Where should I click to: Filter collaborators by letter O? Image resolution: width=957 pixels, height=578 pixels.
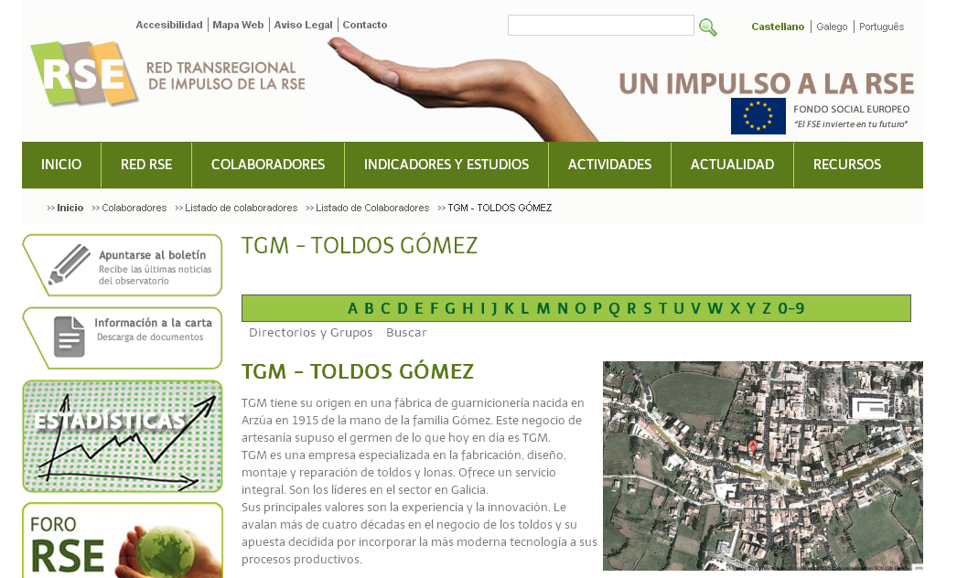coord(580,309)
